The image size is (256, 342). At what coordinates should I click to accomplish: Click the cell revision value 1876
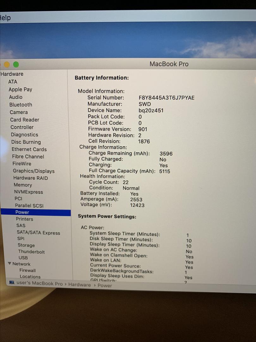pos(144,142)
